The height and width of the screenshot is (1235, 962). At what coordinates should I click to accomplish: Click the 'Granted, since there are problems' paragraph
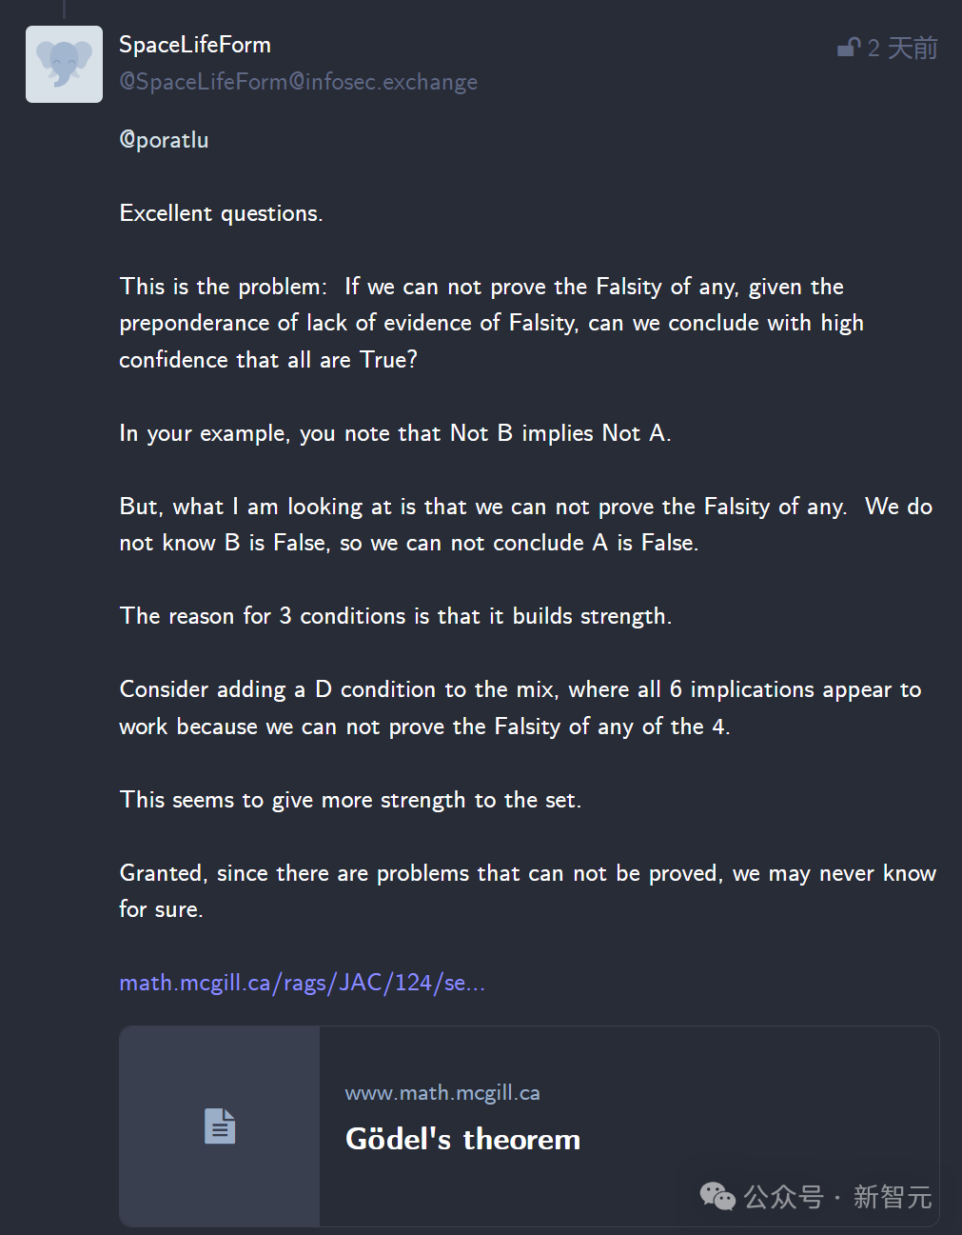pyautogui.click(x=527, y=891)
